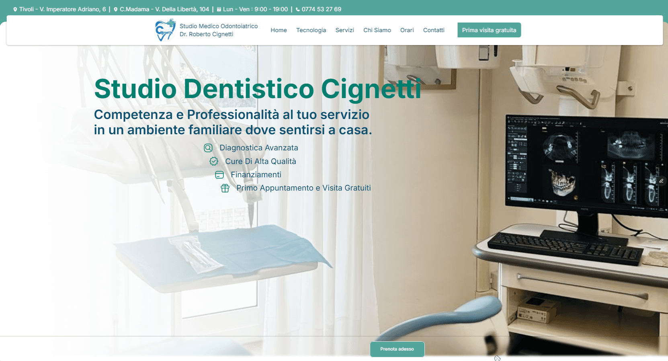This screenshot has height=361, width=668.
Task: Click the Cure Di Alta Qualità badge icon
Action: pyautogui.click(x=214, y=161)
